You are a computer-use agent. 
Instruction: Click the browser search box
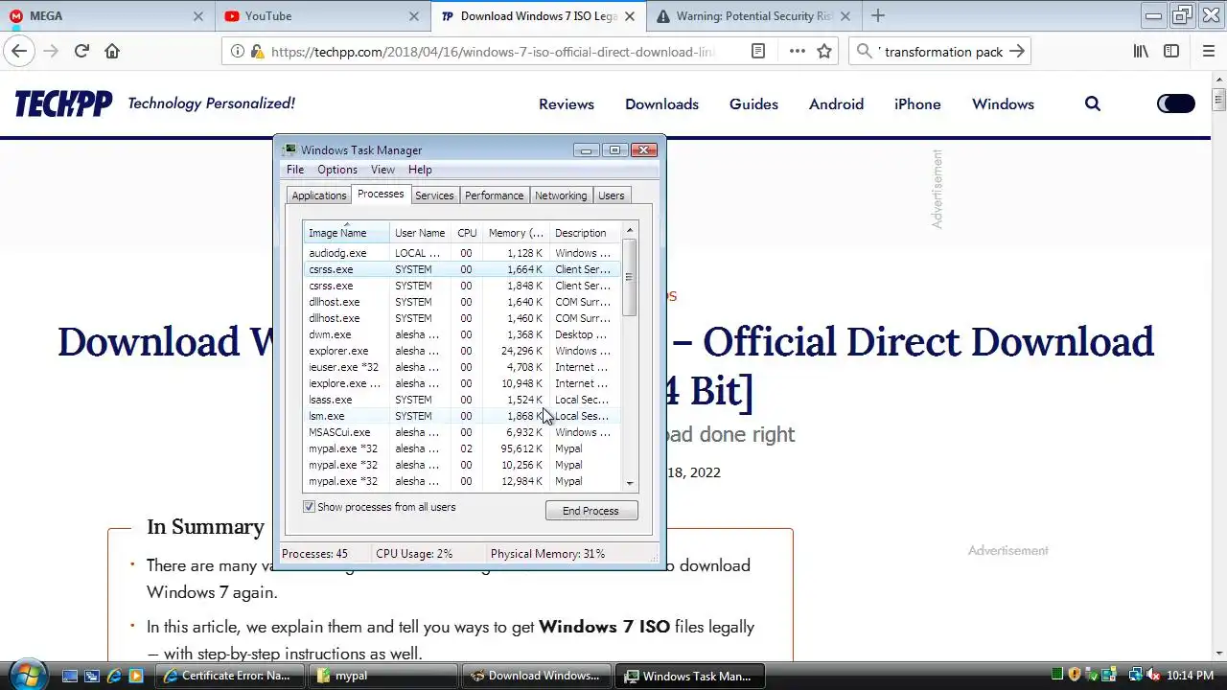click(939, 52)
